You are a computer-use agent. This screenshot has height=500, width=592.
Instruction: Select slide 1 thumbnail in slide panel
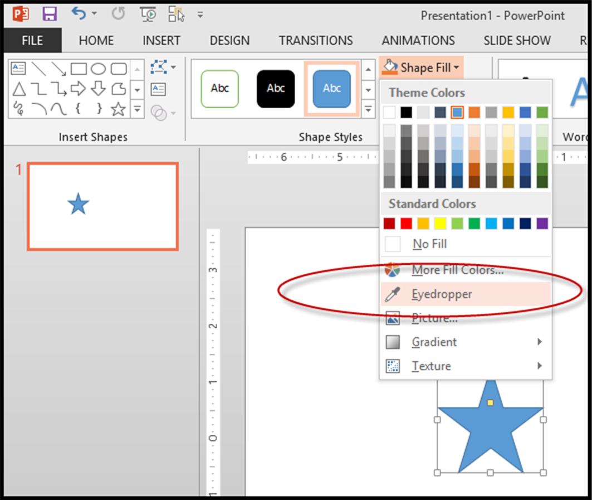coord(102,206)
